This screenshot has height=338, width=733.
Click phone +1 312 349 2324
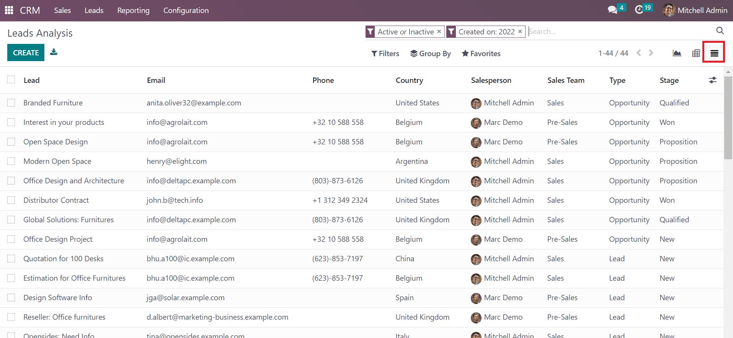pyautogui.click(x=340, y=200)
